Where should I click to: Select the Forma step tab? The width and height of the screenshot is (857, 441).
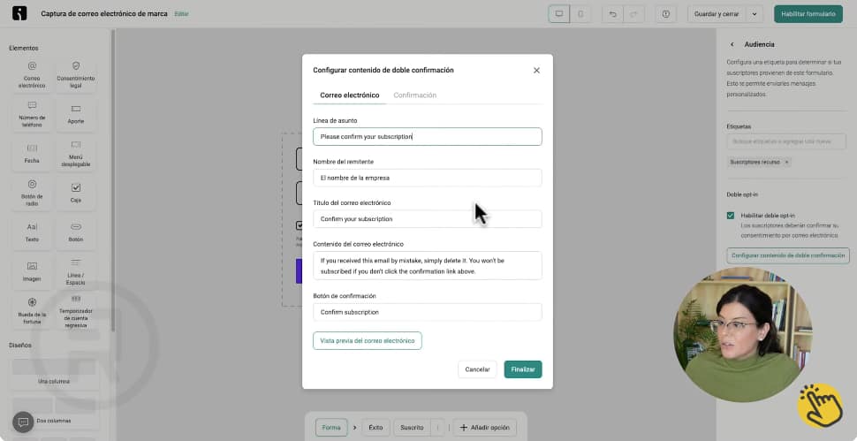pyautogui.click(x=331, y=428)
